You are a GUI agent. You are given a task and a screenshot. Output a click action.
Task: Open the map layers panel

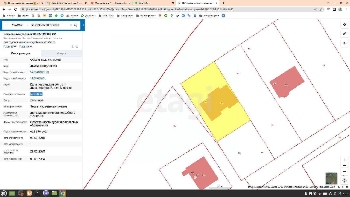(x=344, y=25)
